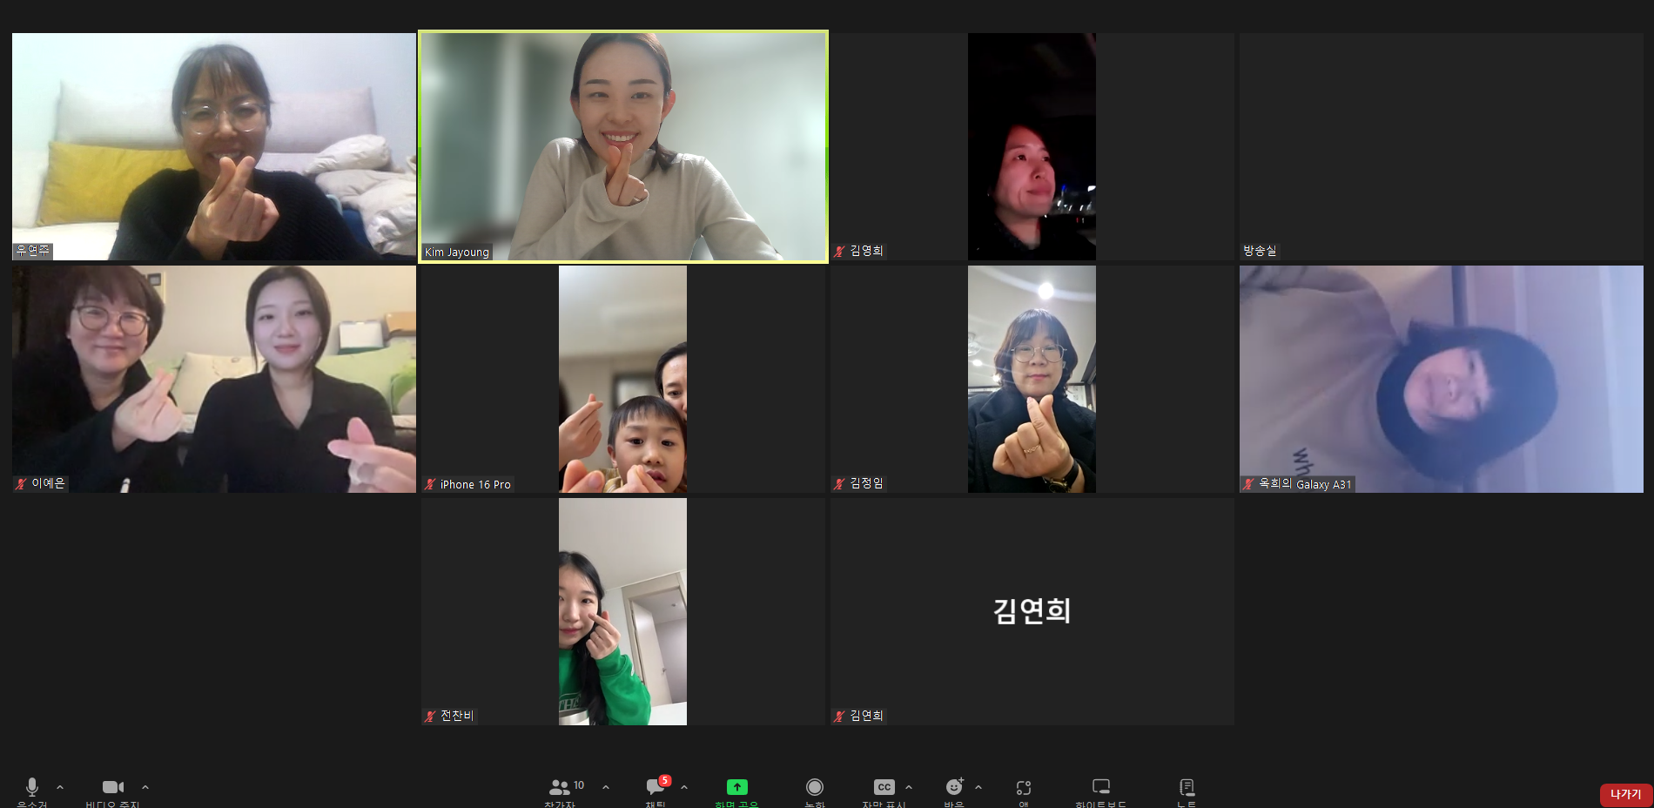The height and width of the screenshot is (808, 1654).
Task: Click the muted mic icon beside 이예은
Action: coord(22,483)
